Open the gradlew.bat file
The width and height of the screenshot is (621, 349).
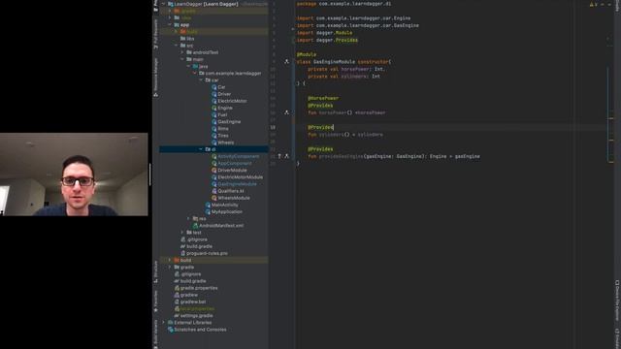[x=190, y=301]
